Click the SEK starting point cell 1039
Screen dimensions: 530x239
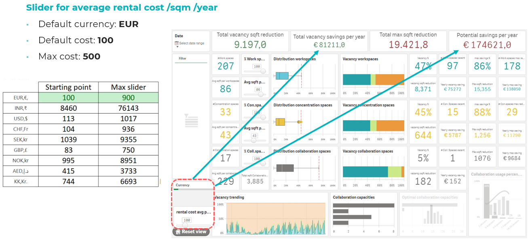(x=68, y=140)
